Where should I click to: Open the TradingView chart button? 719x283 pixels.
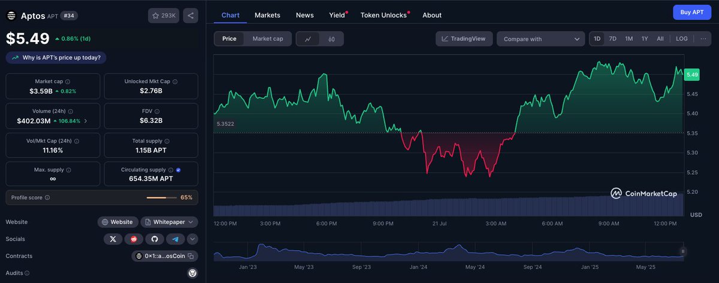pyautogui.click(x=464, y=39)
